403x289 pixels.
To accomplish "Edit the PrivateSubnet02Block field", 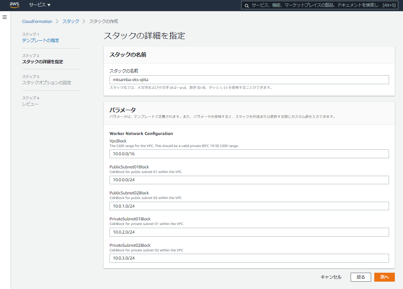I will (249, 258).
